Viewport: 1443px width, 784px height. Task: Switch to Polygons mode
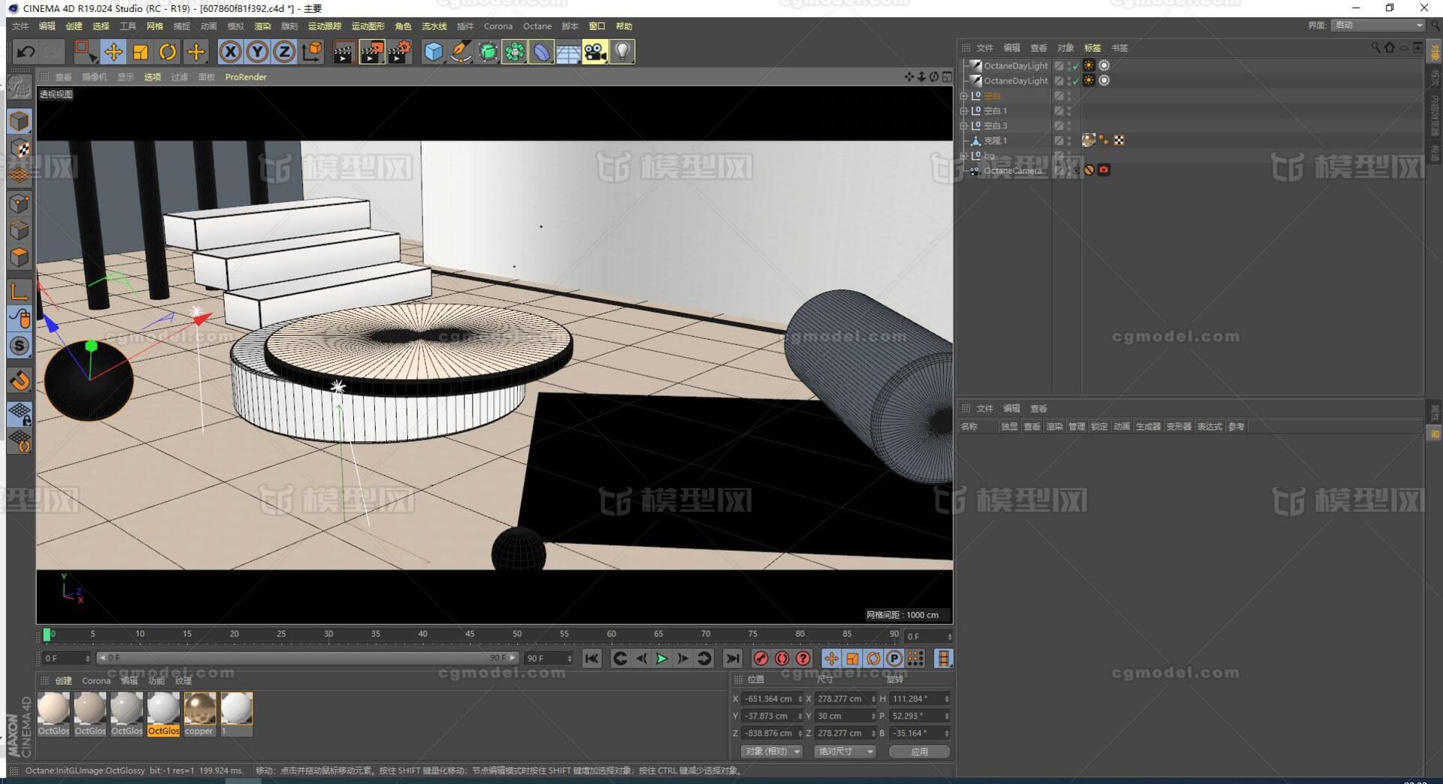[20, 258]
